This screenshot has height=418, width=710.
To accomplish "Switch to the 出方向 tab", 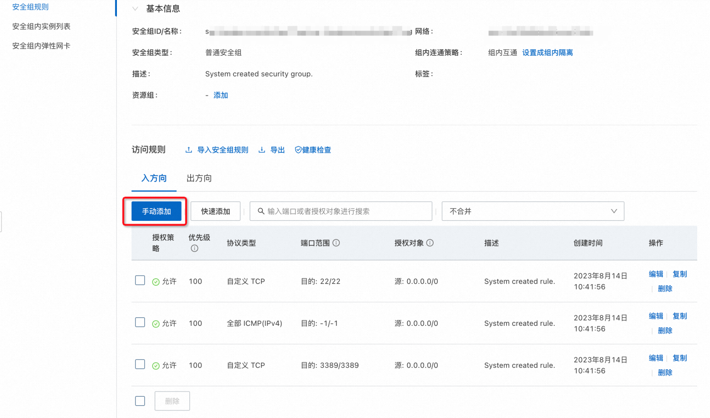I will click(x=199, y=178).
